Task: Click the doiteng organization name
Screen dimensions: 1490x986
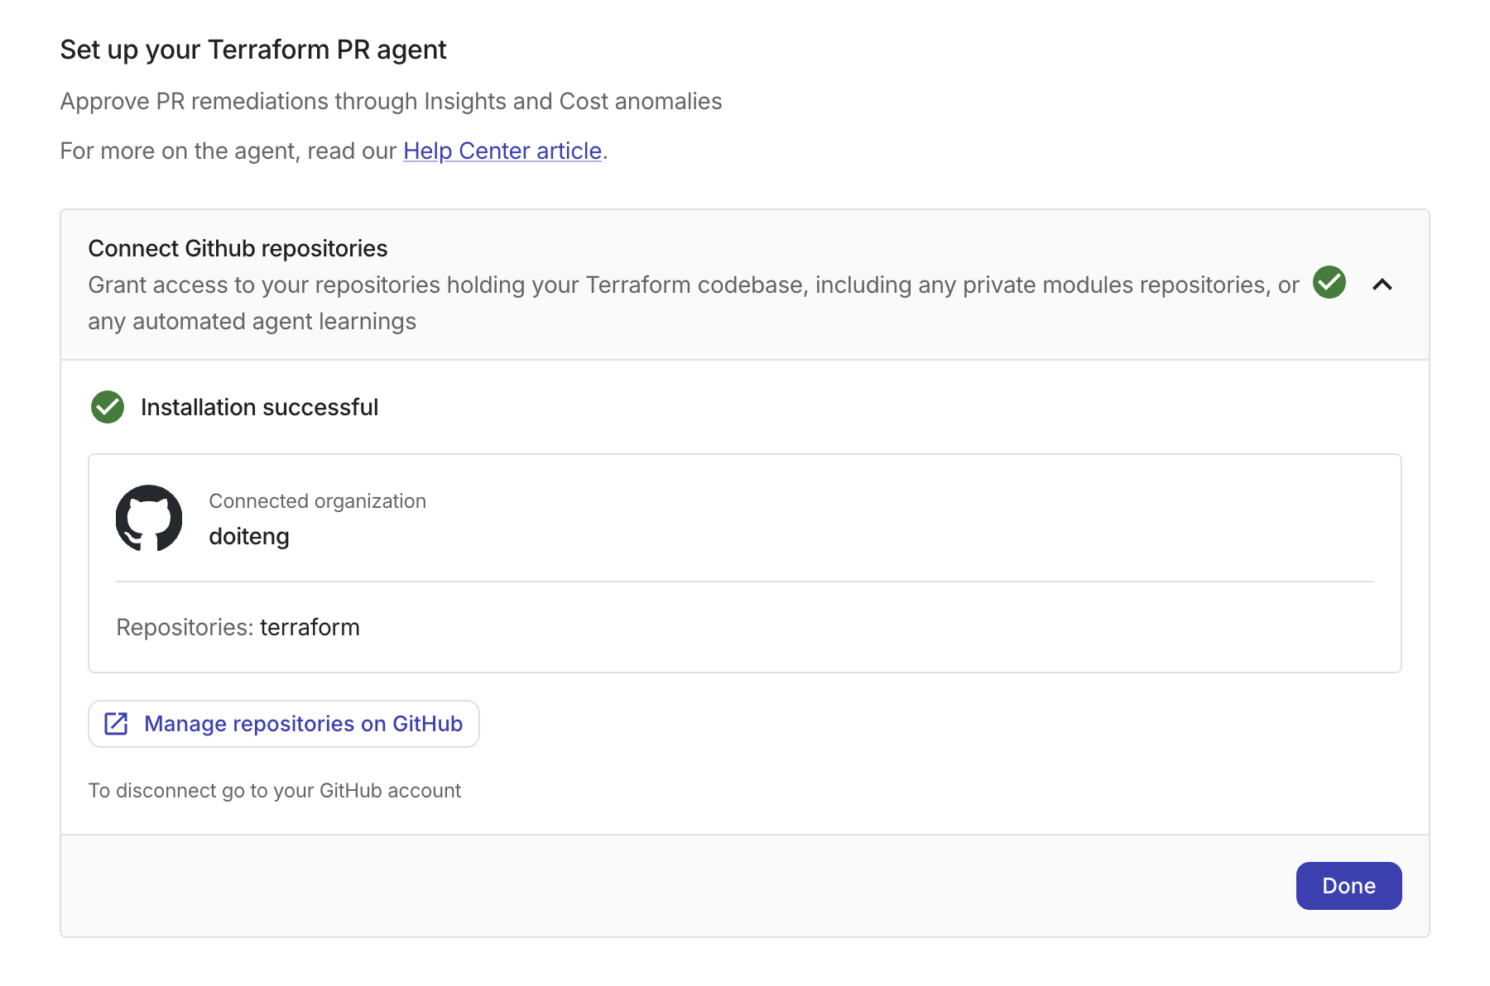Action: 249,536
